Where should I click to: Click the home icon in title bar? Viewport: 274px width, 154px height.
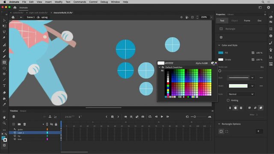click(x=15, y=8)
